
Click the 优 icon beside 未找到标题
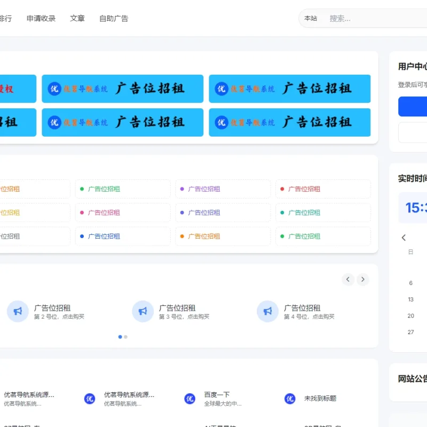point(290,399)
